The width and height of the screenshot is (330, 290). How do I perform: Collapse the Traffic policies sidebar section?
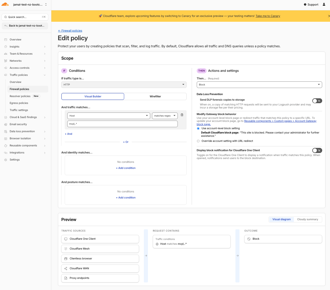tap(45, 75)
